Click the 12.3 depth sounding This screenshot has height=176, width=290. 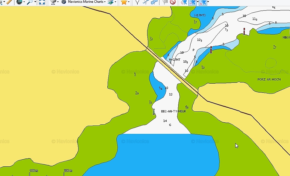click(x=200, y=40)
